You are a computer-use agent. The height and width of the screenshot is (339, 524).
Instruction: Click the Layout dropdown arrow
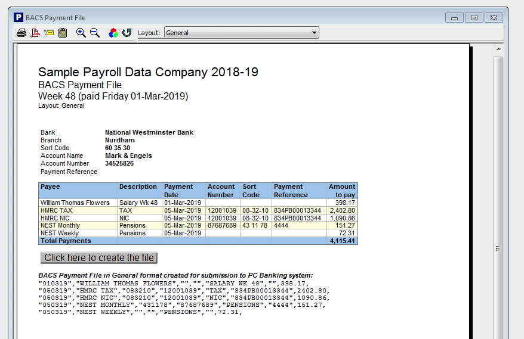[314, 33]
